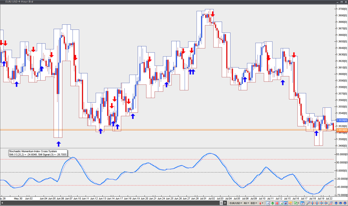Click the orange labels tool icon
Screen dimensions: 348x206
[x=290, y=203]
